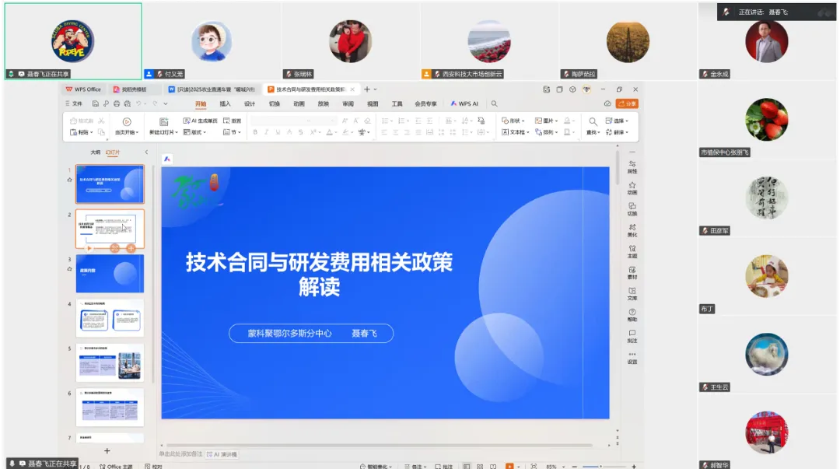Open the 主题 theme side panel
Screen dimensions: 840x469
pos(632,251)
